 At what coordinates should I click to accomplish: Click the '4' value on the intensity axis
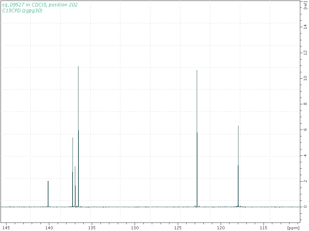point(305,155)
